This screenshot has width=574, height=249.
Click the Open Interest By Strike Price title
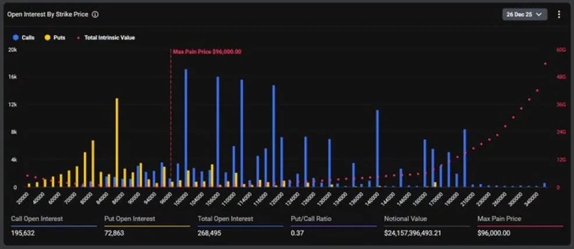pos(48,15)
